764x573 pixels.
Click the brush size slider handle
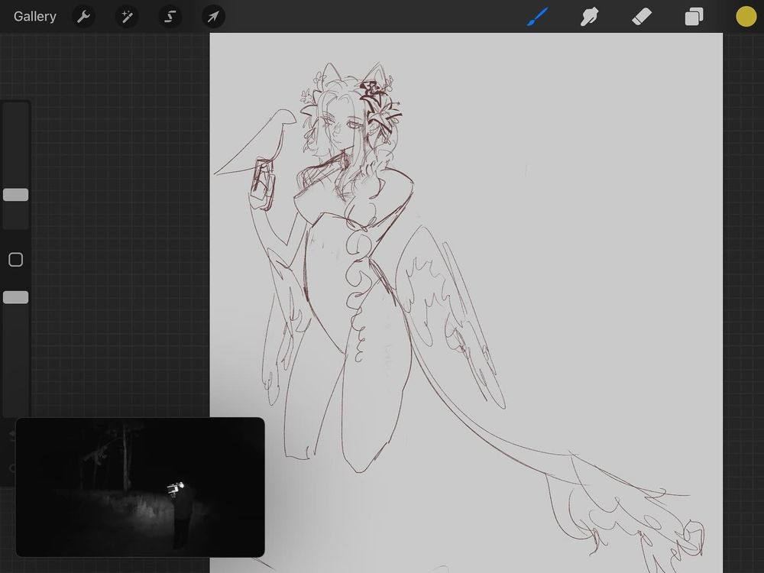(x=15, y=195)
